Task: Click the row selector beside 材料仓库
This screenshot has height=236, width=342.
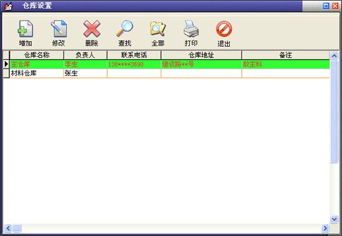Action: (x=6, y=73)
